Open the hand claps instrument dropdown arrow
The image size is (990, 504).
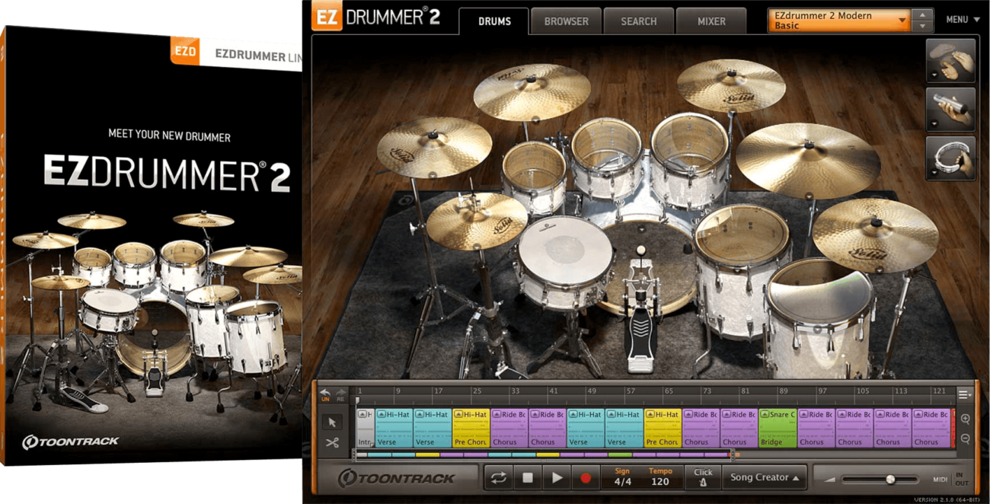(934, 76)
